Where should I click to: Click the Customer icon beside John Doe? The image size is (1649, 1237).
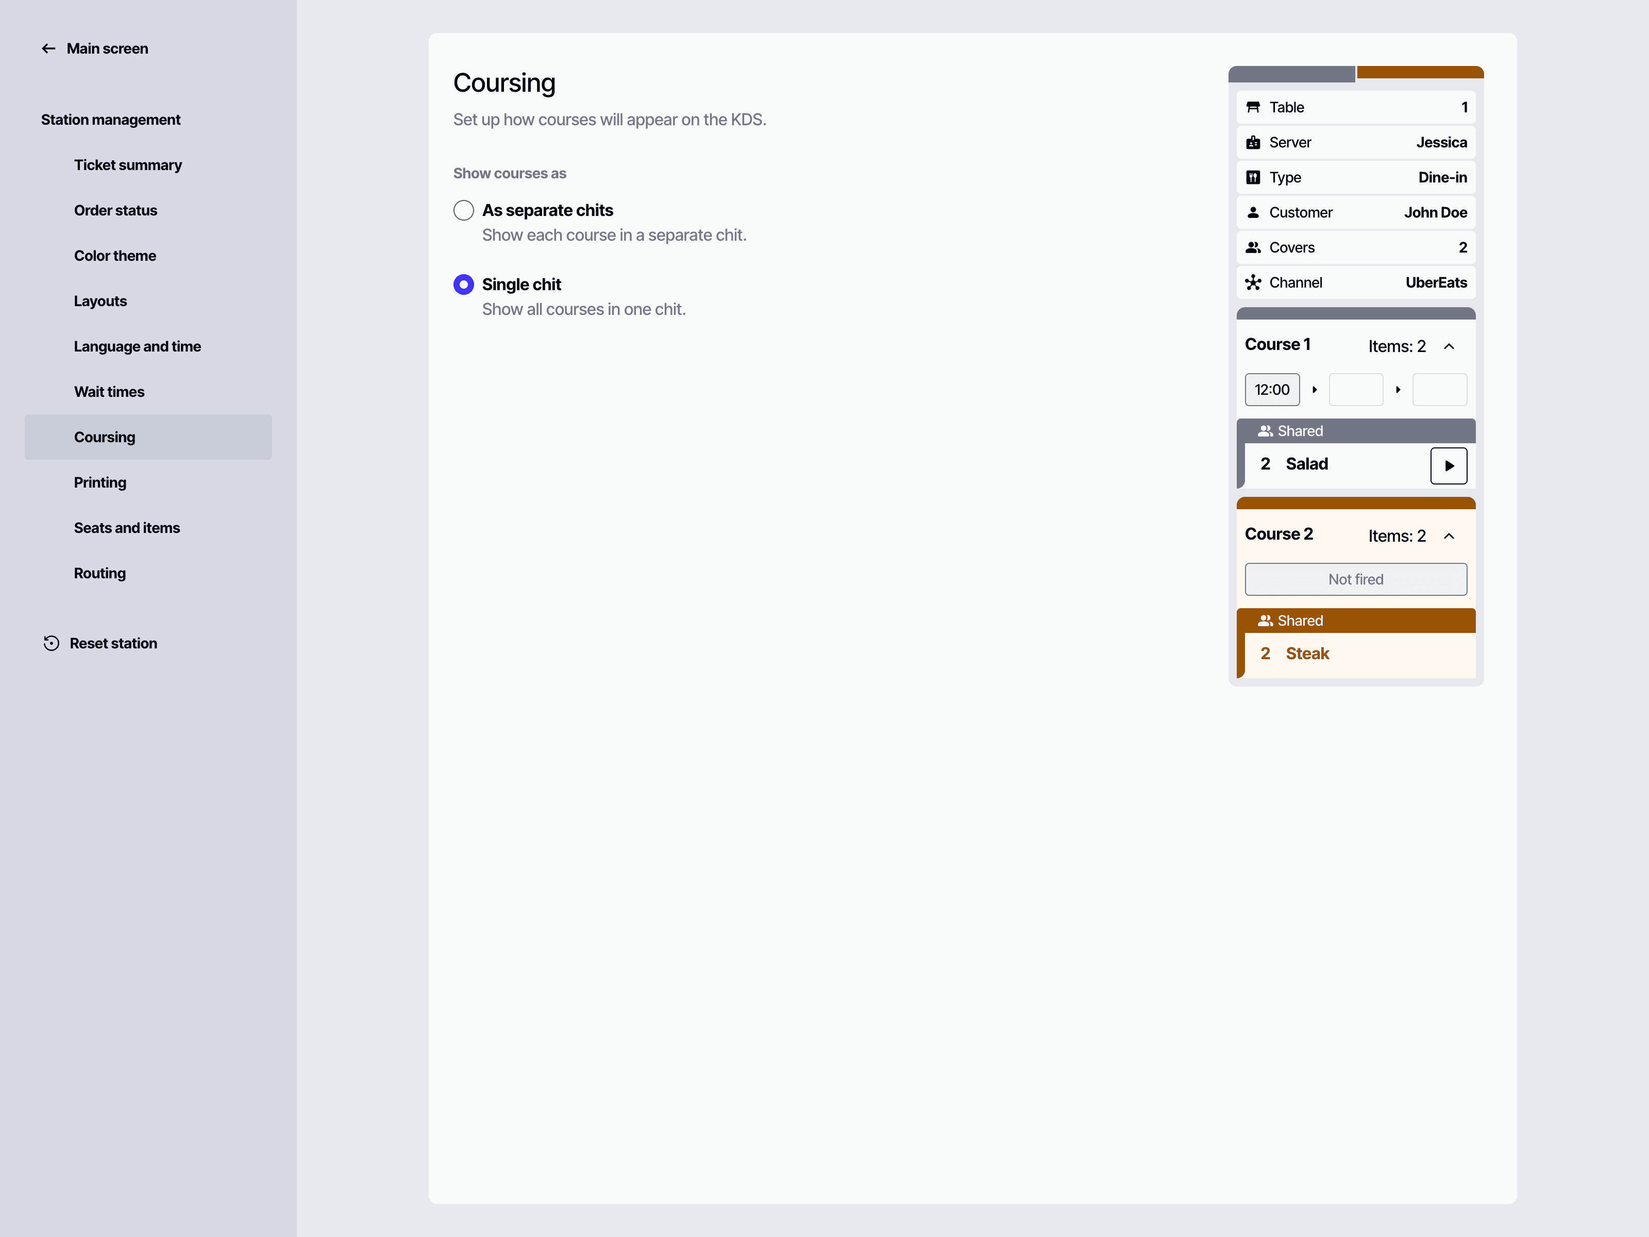[x=1255, y=212]
